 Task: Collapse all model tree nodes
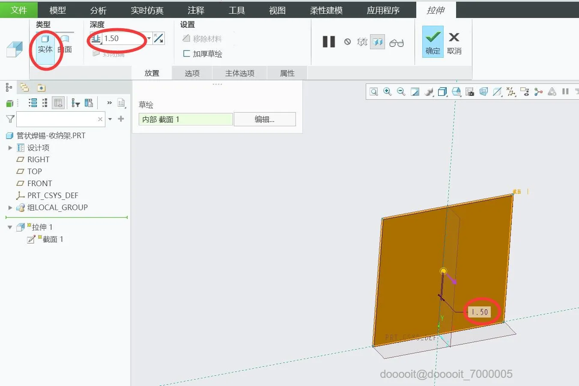(45, 103)
